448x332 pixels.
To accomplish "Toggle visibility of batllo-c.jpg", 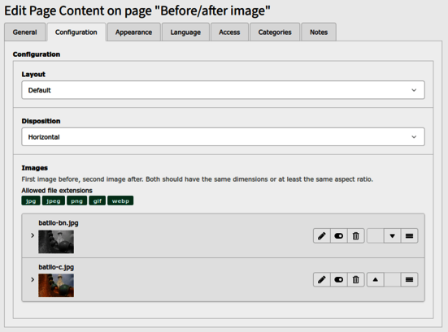I will [x=339, y=280].
